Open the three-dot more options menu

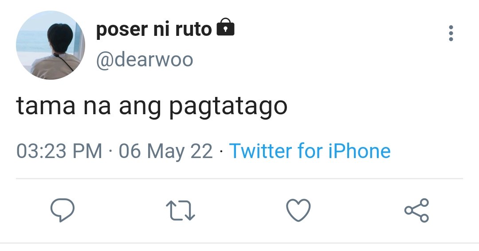451,33
